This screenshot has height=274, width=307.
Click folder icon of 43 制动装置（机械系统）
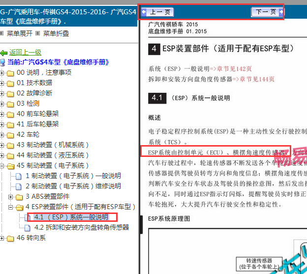tap(10, 146)
